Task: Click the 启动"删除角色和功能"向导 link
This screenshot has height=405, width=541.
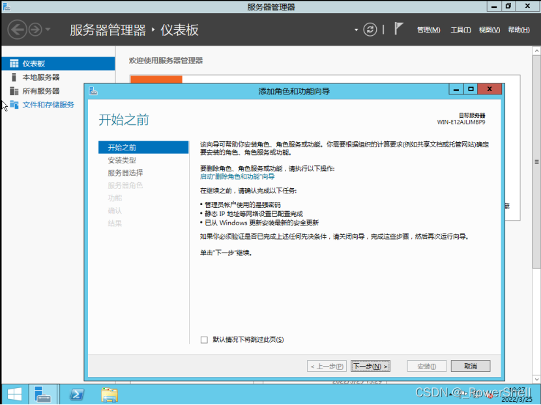Action: tap(237, 177)
